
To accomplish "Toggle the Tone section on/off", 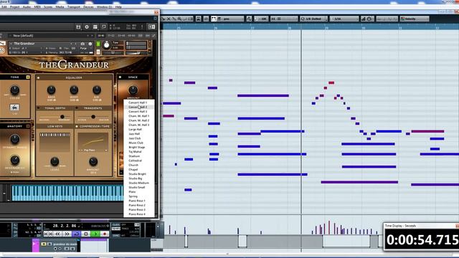I will pyautogui.click(x=28, y=77).
